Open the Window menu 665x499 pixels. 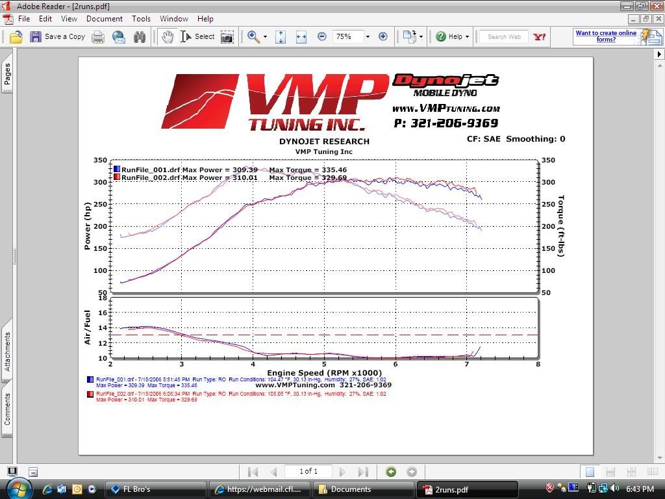click(x=174, y=19)
